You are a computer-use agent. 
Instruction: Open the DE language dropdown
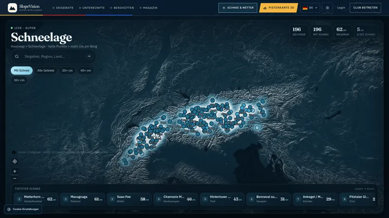[310, 8]
